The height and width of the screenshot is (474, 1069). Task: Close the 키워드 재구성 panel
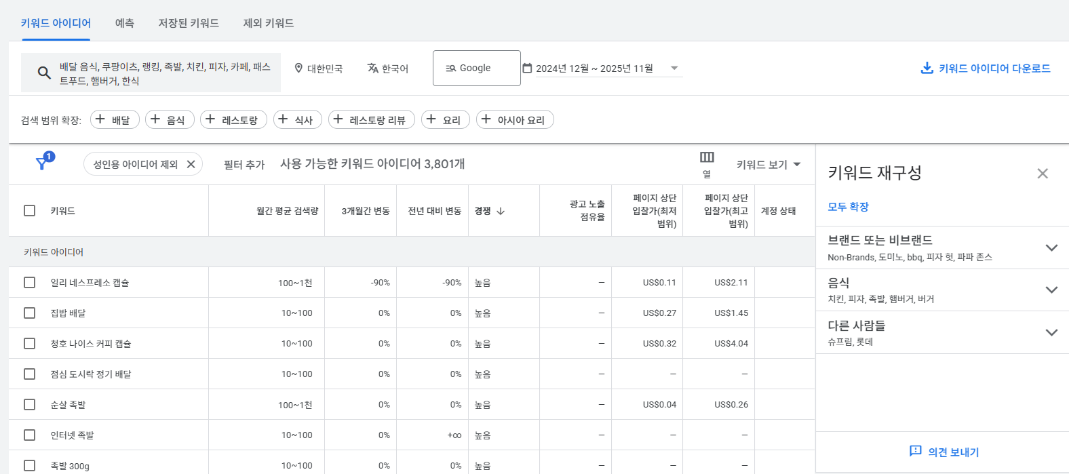[1043, 174]
